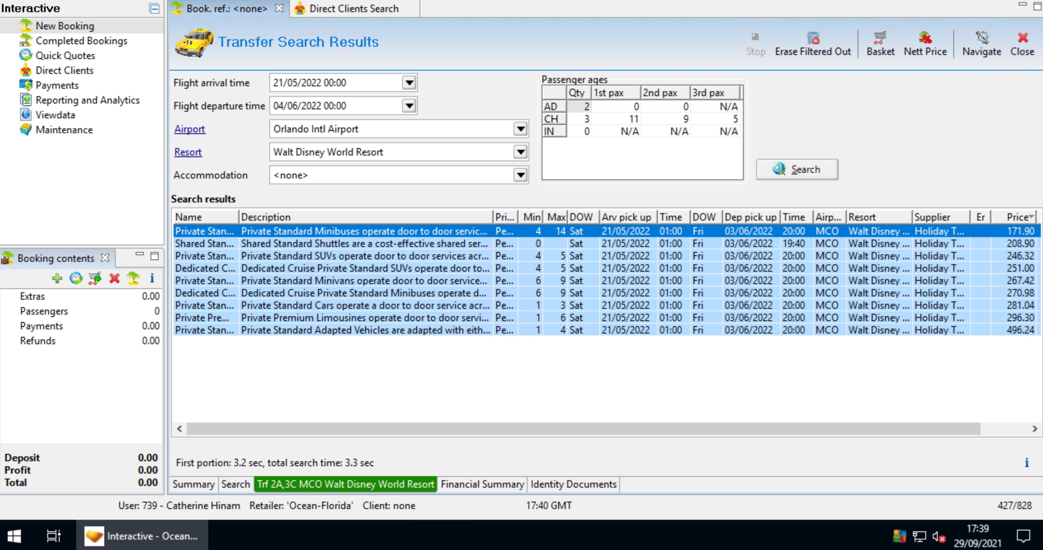
Task: Click Erase Filtered Out in toolbar
Action: (x=813, y=44)
